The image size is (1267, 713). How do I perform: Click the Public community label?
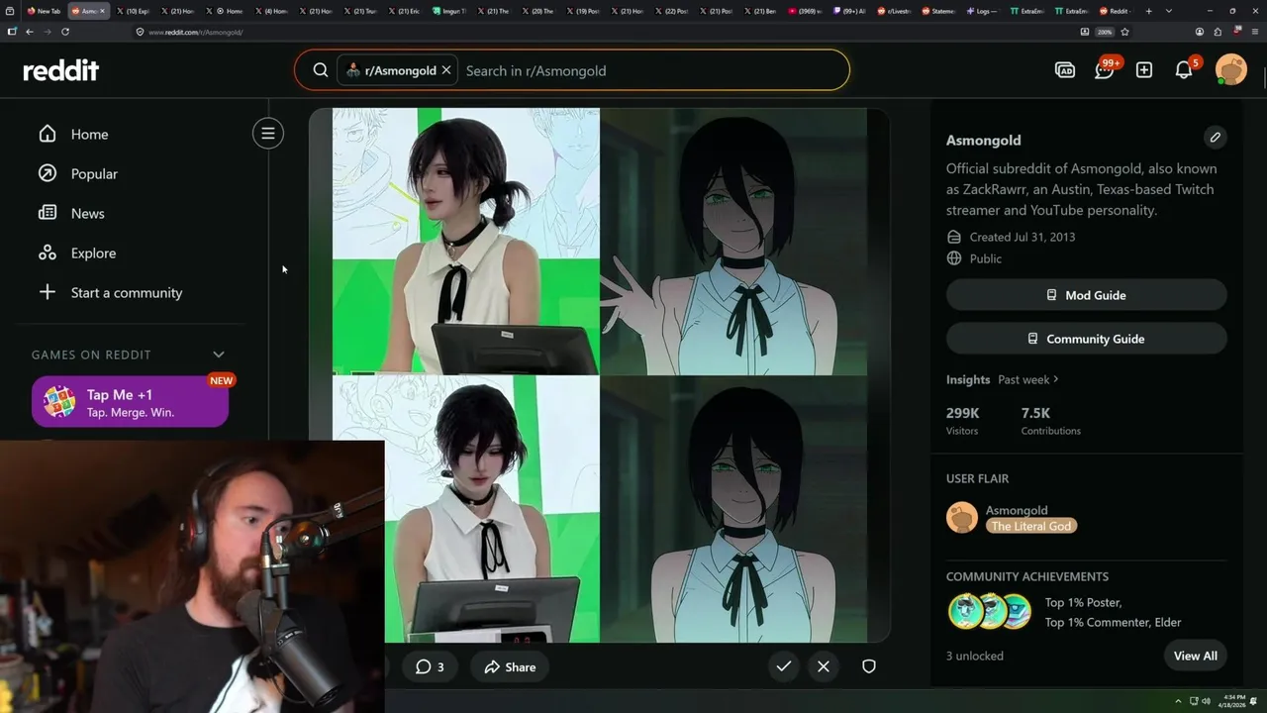click(x=985, y=258)
